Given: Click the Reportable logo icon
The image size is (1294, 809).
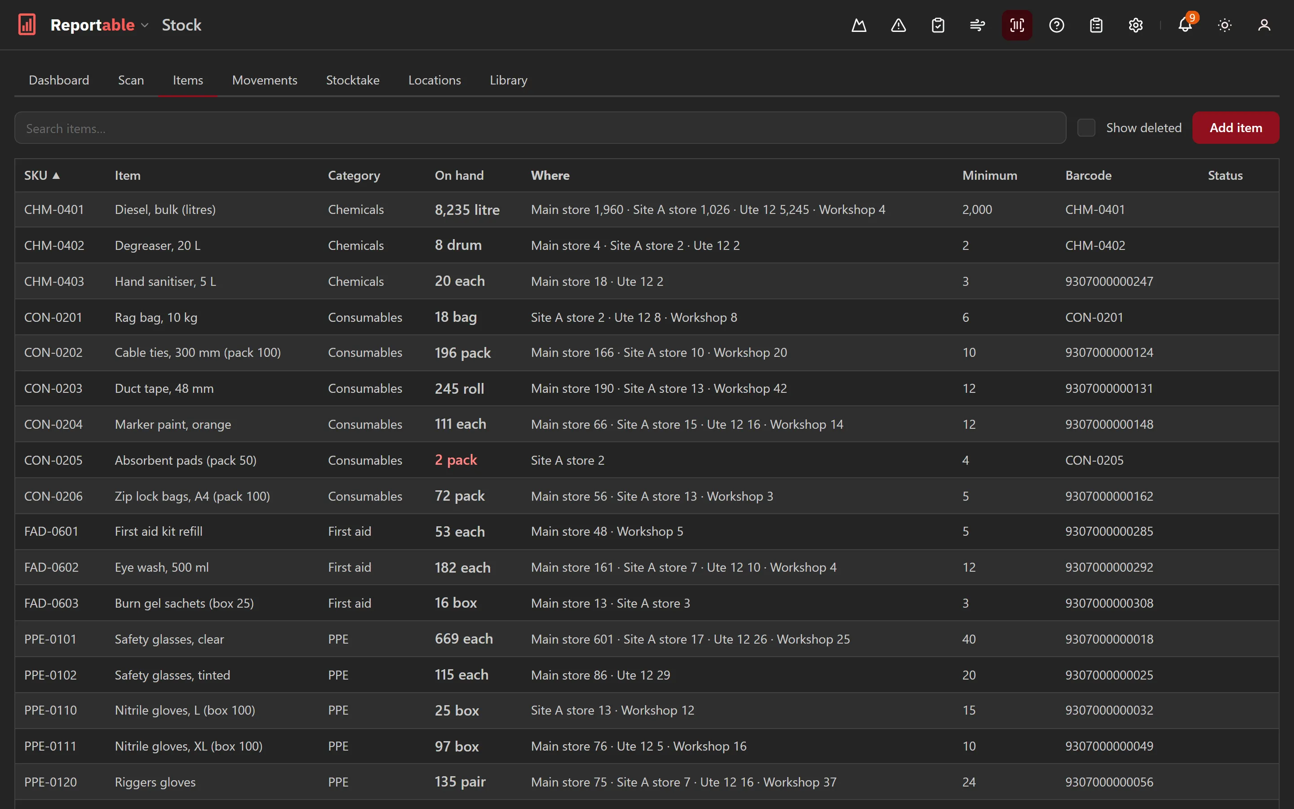Looking at the screenshot, I should pyautogui.click(x=27, y=25).
